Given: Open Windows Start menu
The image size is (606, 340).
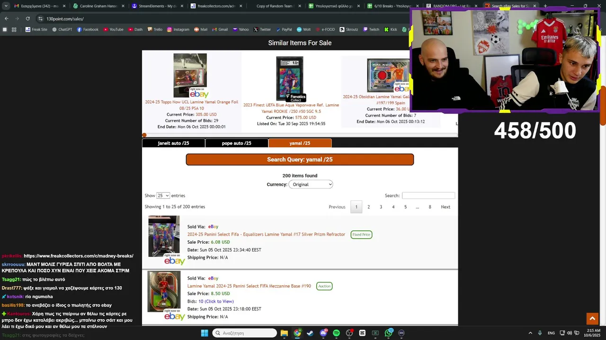Looking at the screenshot, I should pos(204,333).
